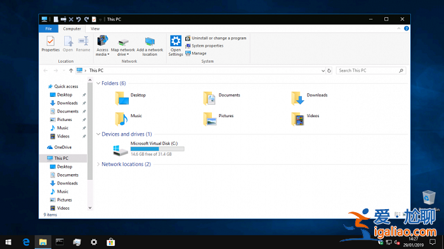Screen dimensions: 444x249
Task: Collapse the ribbon with the chevron
Action: (x=399, y=29)
